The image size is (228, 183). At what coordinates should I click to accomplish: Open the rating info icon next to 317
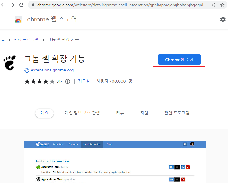(68, 81)
